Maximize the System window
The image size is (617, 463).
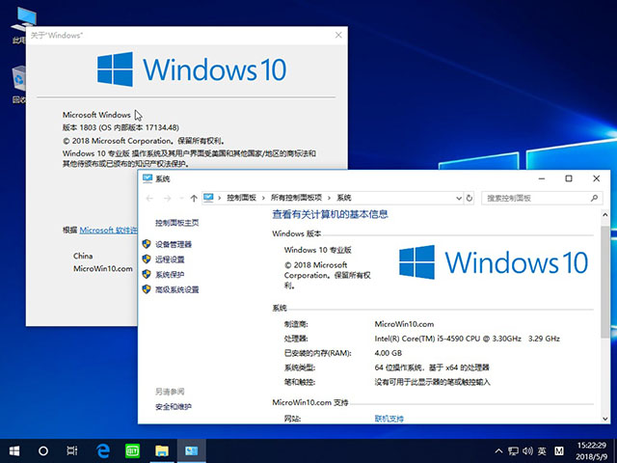click(569, 178)
